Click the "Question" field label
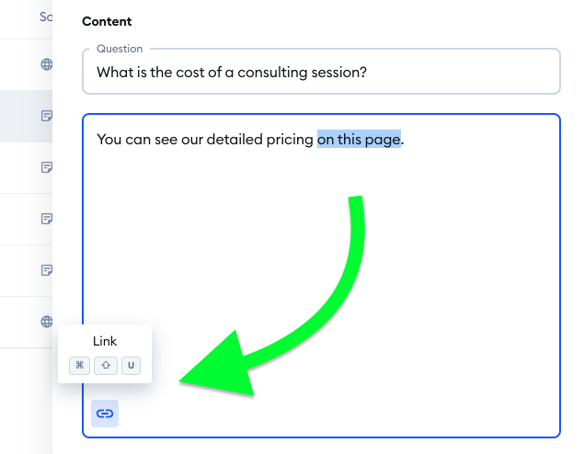584x454 pixels. 120,49
